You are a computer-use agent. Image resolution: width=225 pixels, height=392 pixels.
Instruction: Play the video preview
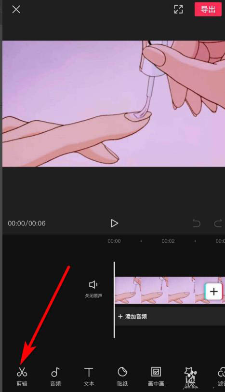click(x=114, y=223)
